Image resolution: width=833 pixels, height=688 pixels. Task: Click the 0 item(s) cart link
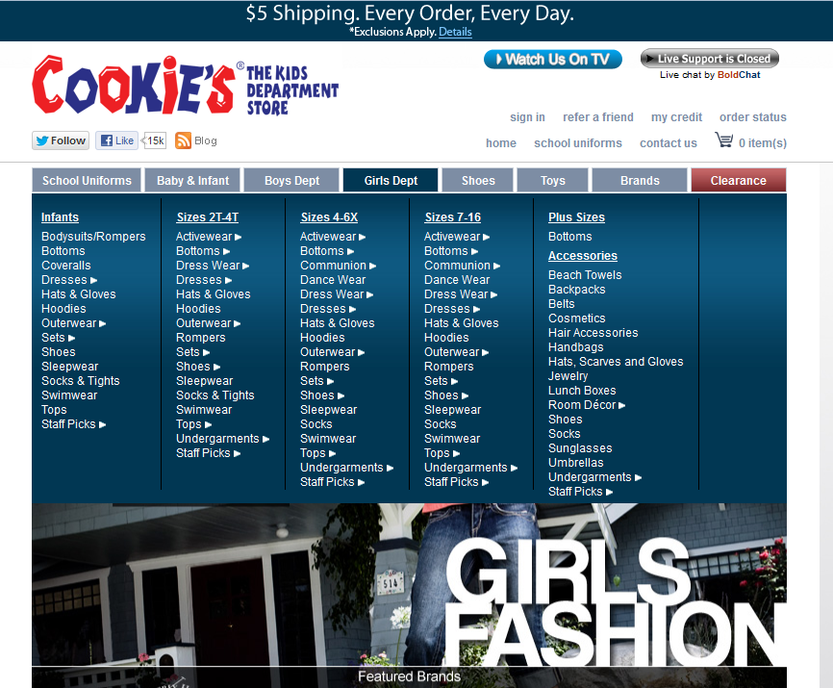[x=763, y=143]
